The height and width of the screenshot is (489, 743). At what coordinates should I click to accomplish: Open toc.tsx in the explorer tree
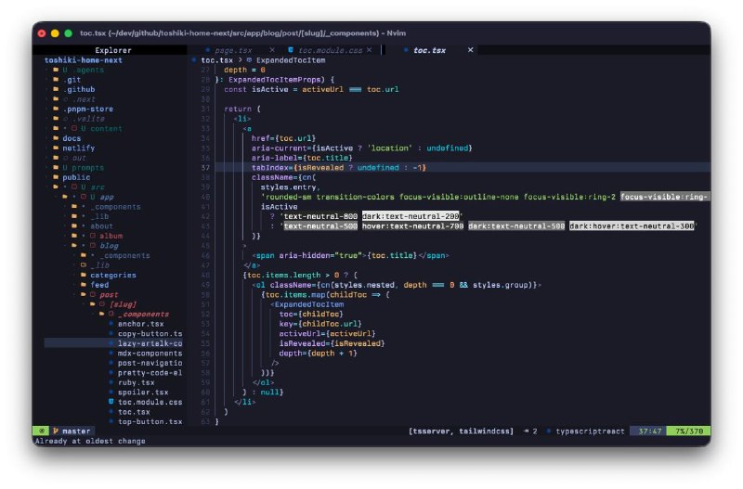click(x=134, y=411)
